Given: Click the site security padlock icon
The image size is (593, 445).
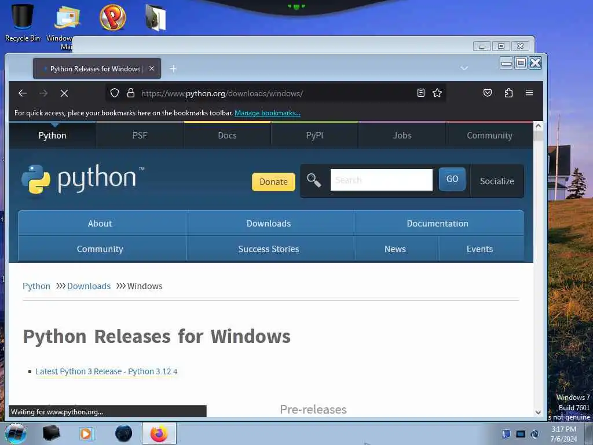Looking at the screenshot, I should [x=131, y=93].
